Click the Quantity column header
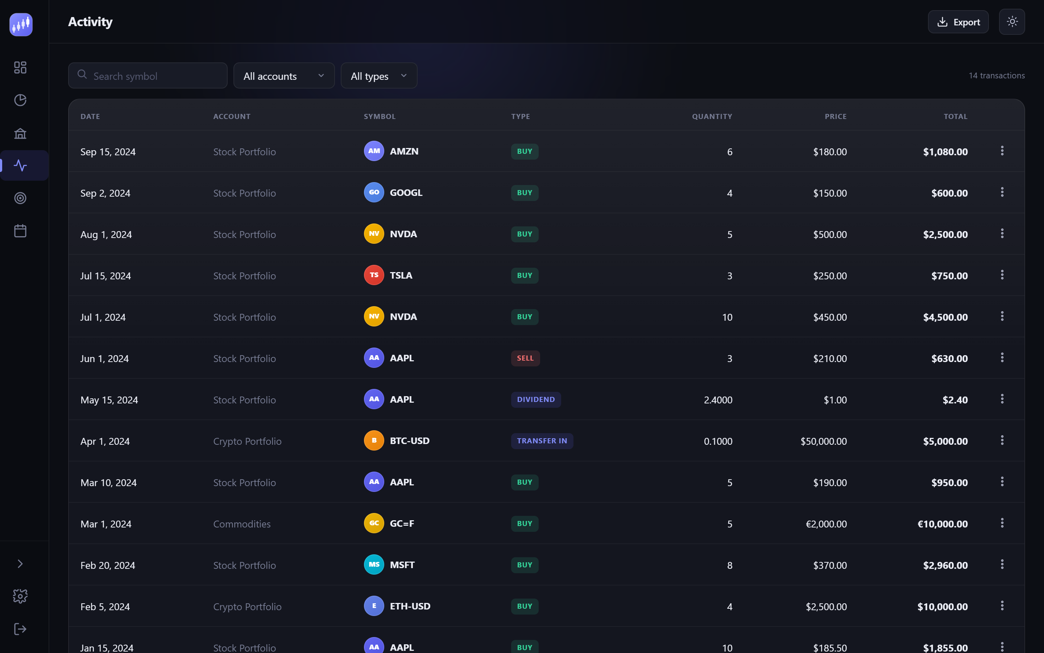 712,116
